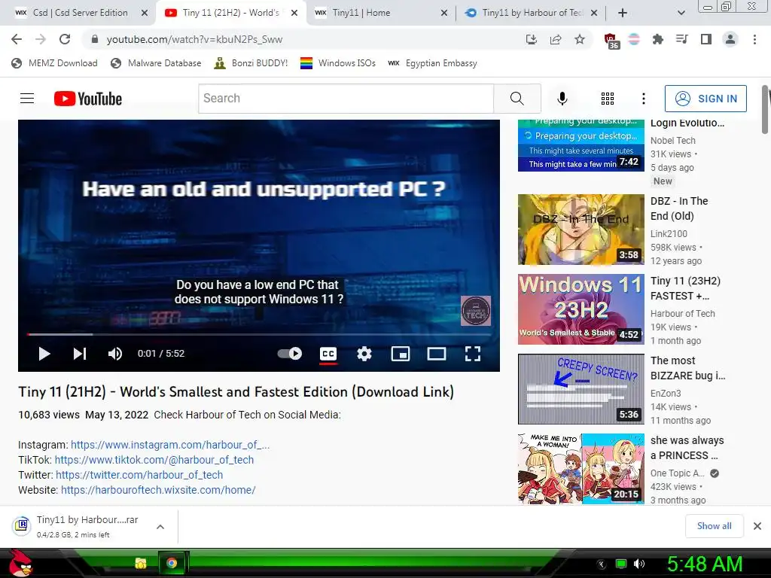Open the Twitter harbour_of_tech link
This screenshot has height=578, width=771.
pos(139,475)
